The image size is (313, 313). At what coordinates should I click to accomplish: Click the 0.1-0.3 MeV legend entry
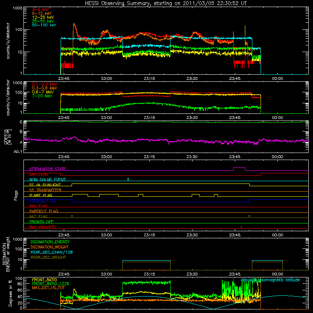pos(45,84)
